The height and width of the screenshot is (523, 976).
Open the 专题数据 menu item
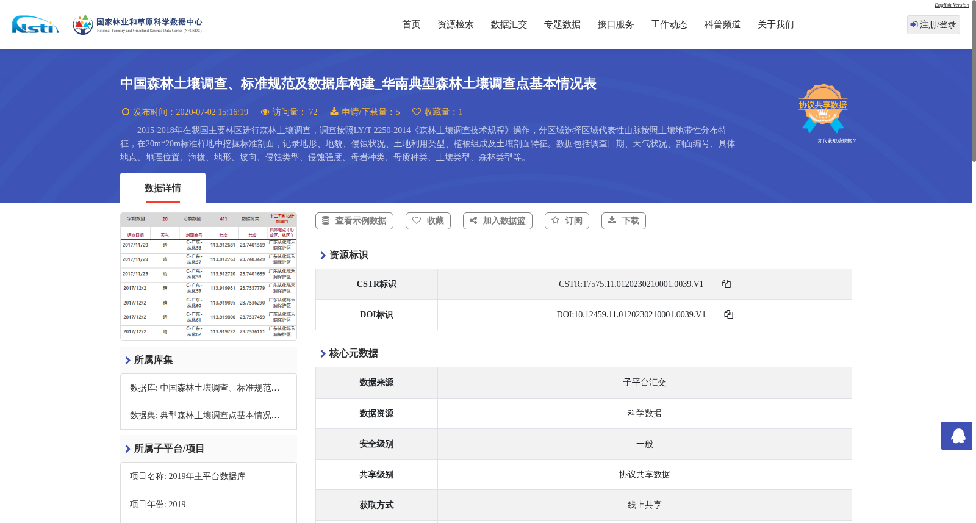[x=562, y=24]
